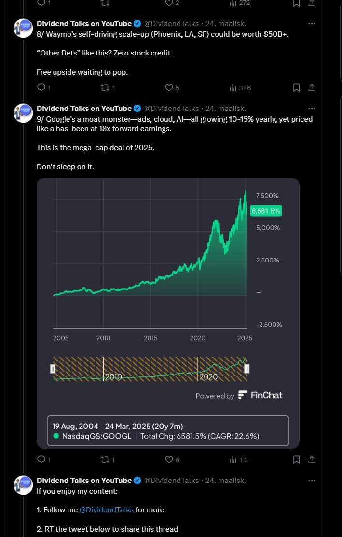
Task: Bookmark the tweet with GOOGL chart
Action: 297,460
